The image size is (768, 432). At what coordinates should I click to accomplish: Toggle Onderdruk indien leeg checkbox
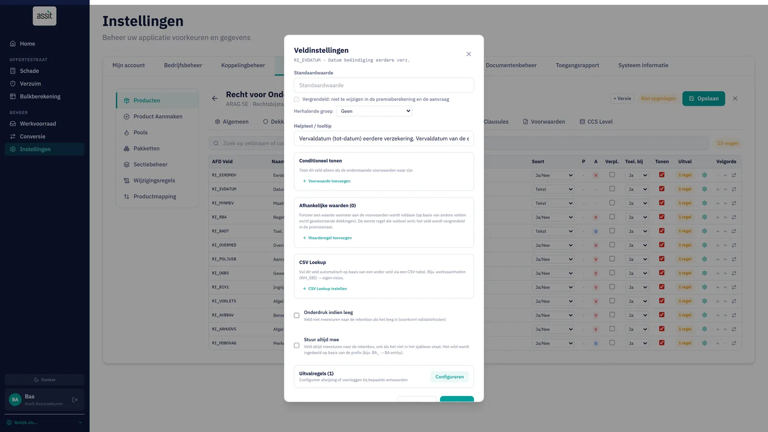(297, 315)
